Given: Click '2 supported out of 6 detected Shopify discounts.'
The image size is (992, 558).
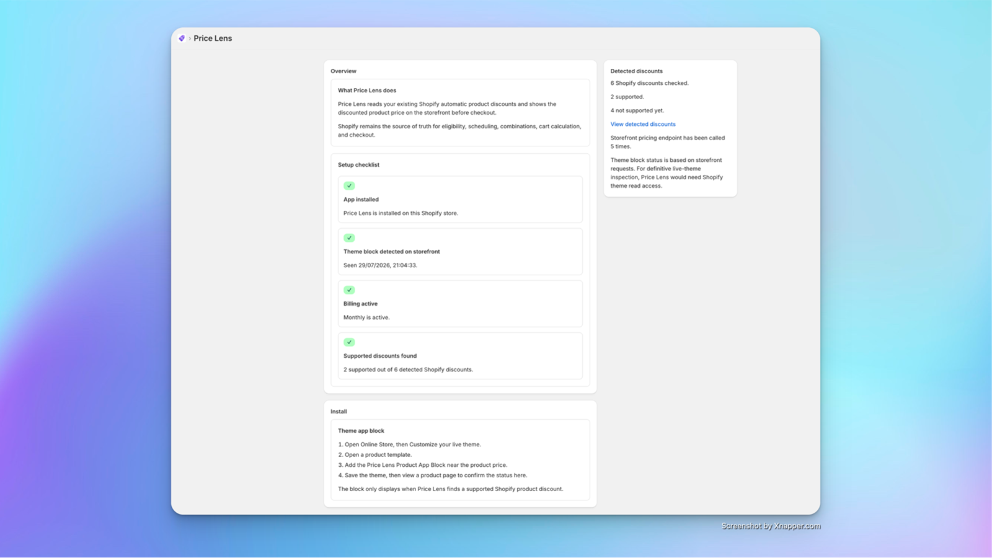Looking at the screenshot, I should click(408, 370).
